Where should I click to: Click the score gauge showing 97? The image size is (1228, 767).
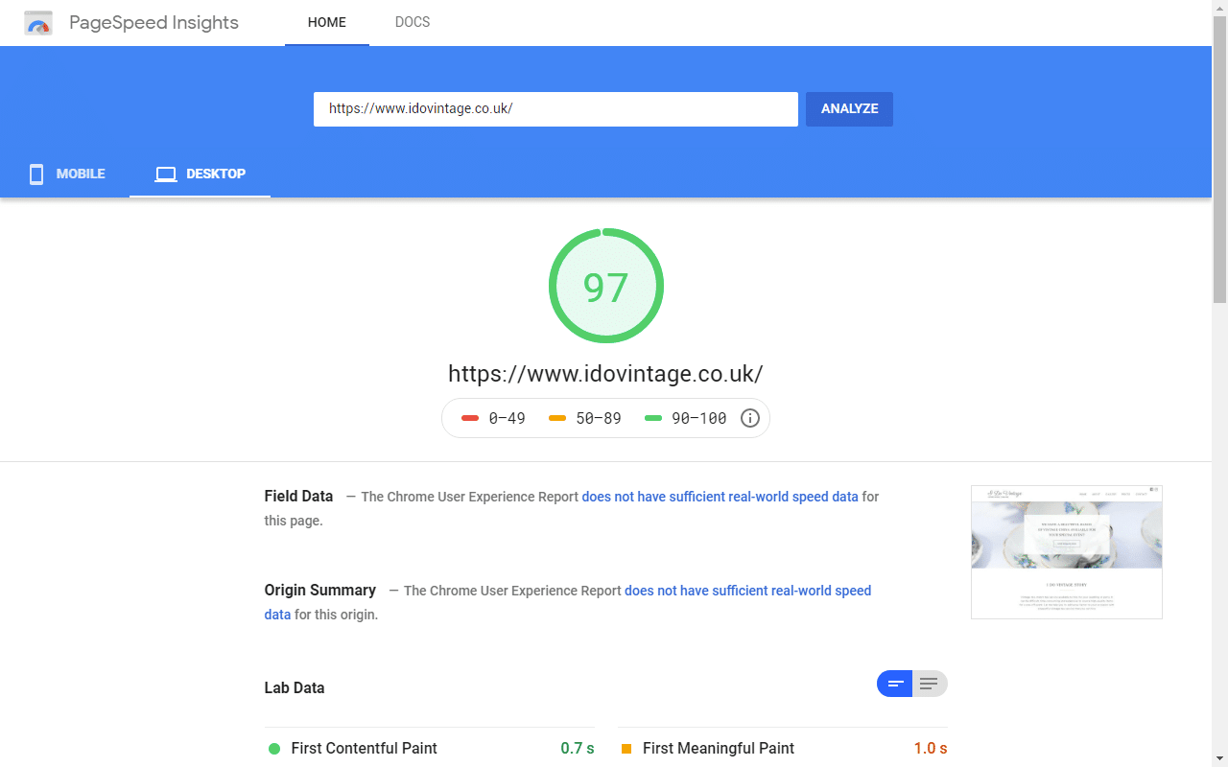[606, 286]
